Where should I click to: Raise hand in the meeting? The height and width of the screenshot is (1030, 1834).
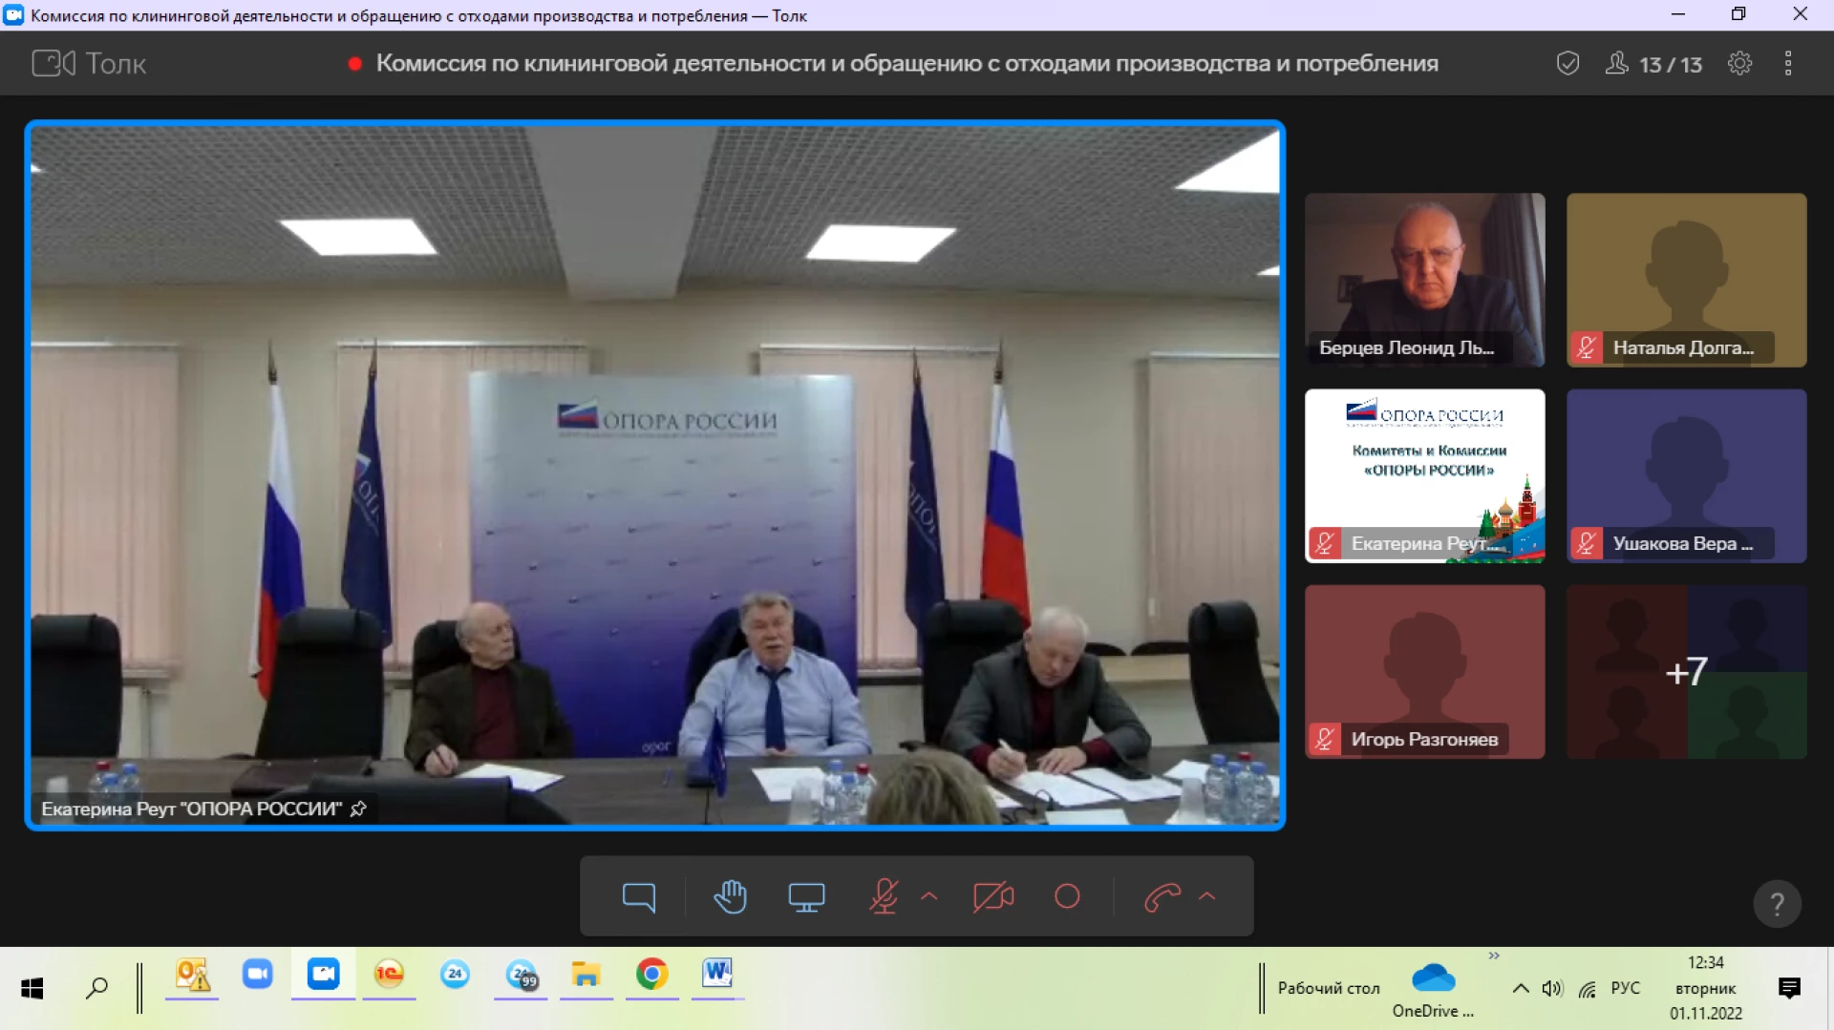click(x=731, y=896)
